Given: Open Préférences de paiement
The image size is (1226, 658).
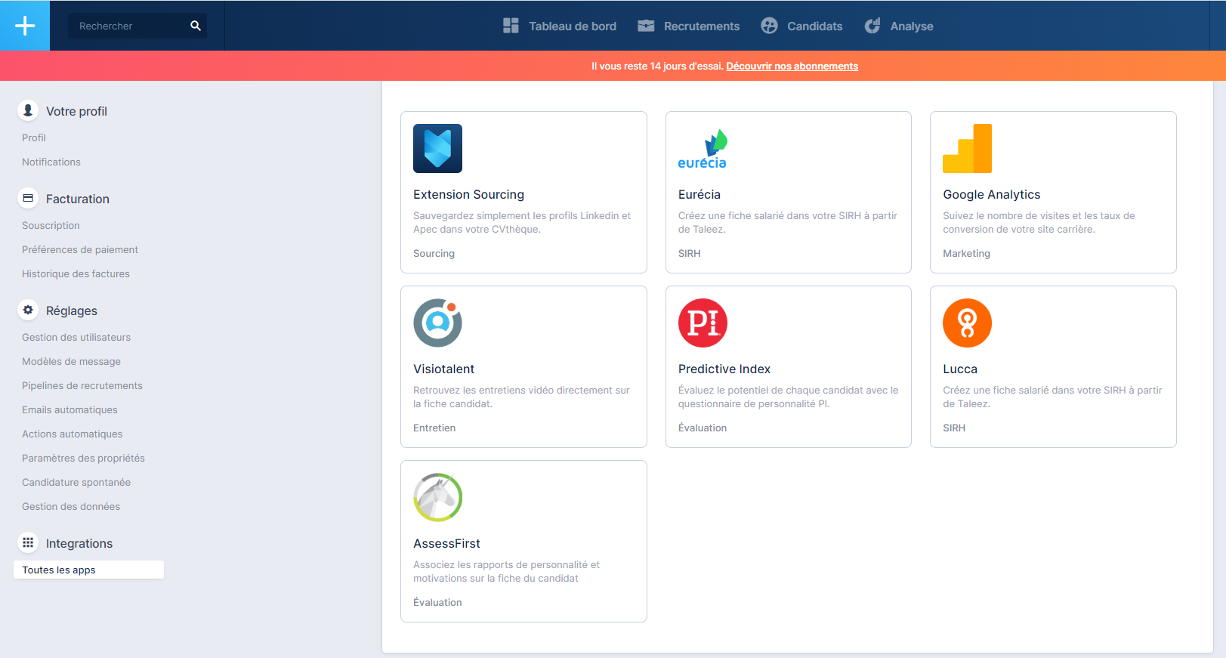Looking at the screenshot, I should click(80, 249).
